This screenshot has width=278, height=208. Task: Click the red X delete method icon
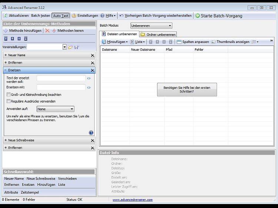47,31
